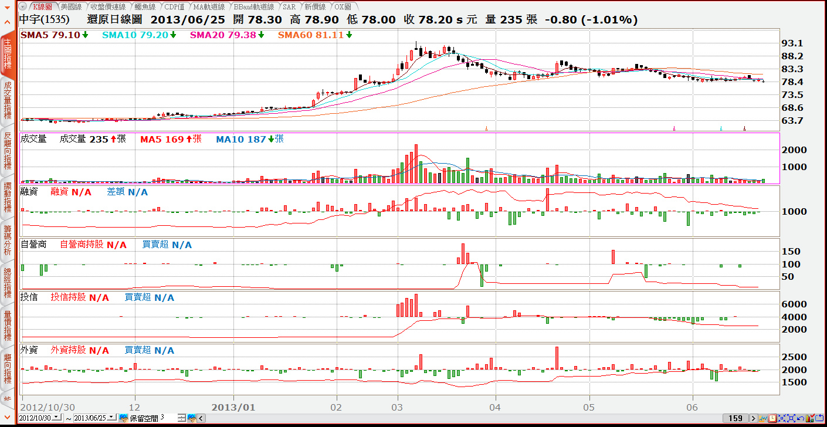Select the 擺動指標 sidebar tab
Viewport: 827px width, 427px height.
[8, 197]
